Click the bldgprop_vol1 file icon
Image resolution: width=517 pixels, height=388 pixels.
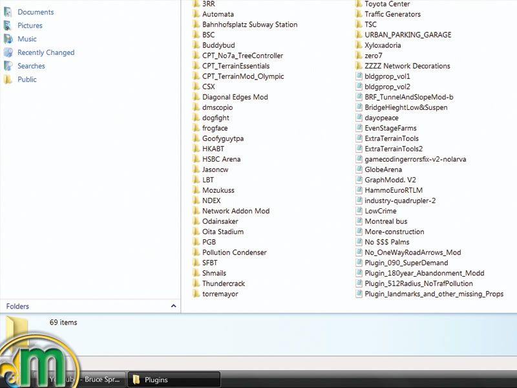359,76
